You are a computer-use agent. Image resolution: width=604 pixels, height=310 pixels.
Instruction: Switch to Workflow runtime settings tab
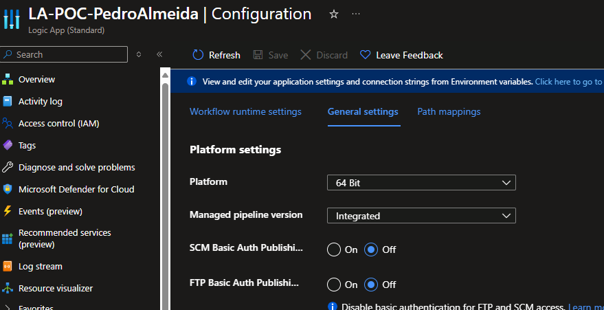coord(245,111)
